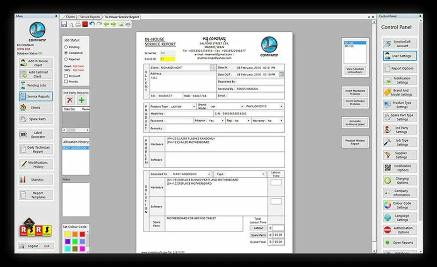Image resolution: width=437 pixels, height=267 pixels.
Task: Open Statistics from the sidebar
Action: click(36, 180)
